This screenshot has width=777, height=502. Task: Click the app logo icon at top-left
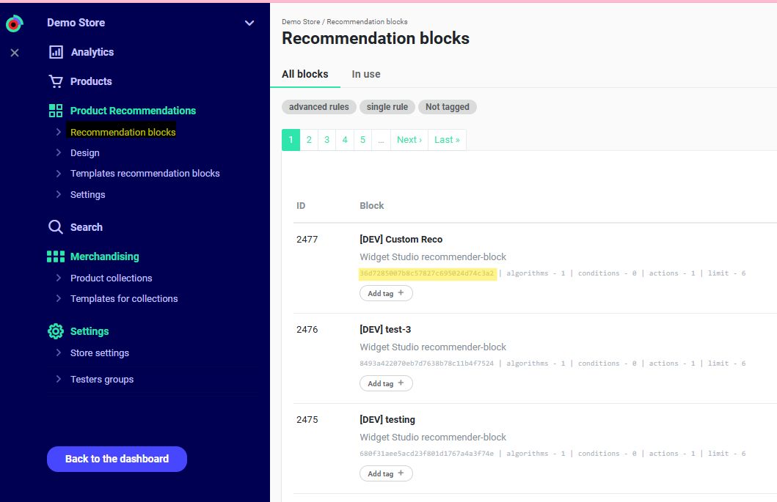(14, 24)
